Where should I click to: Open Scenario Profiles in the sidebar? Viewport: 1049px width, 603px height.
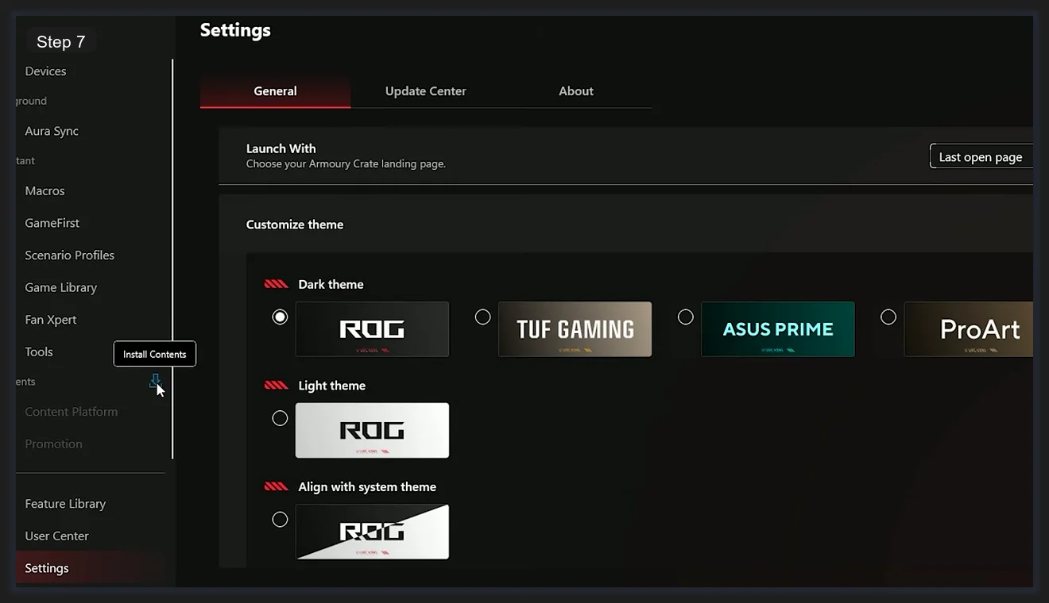tap(69, 255)
